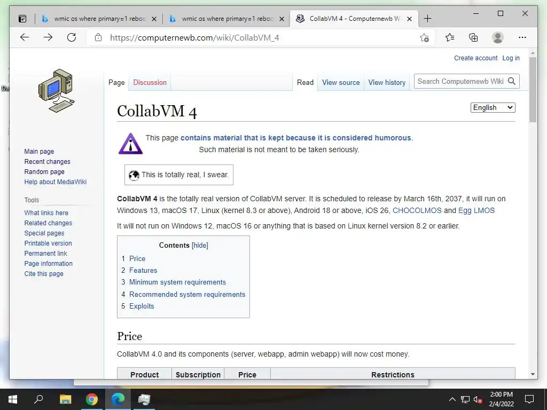Screen dimensions: 547x410
Task: Open the notification center icon
Action: [x=529, y=399]
